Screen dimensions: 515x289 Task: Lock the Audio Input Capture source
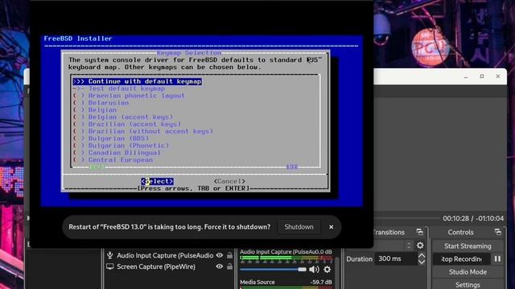(x=229, y=255)
